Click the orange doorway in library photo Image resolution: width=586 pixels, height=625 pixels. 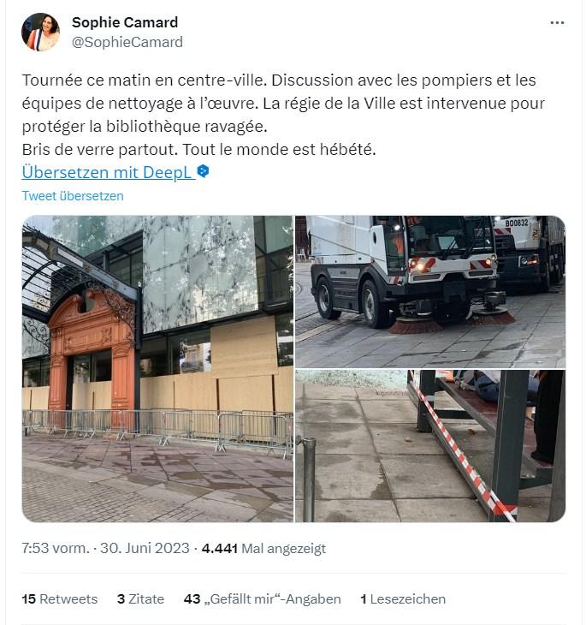[92, 353]
